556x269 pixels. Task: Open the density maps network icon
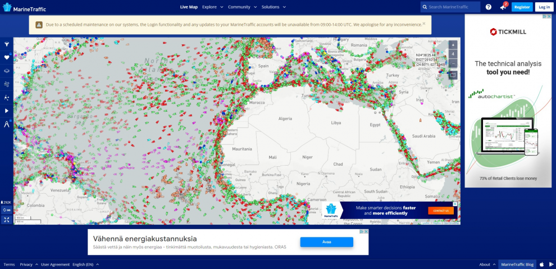pos(6,98)
